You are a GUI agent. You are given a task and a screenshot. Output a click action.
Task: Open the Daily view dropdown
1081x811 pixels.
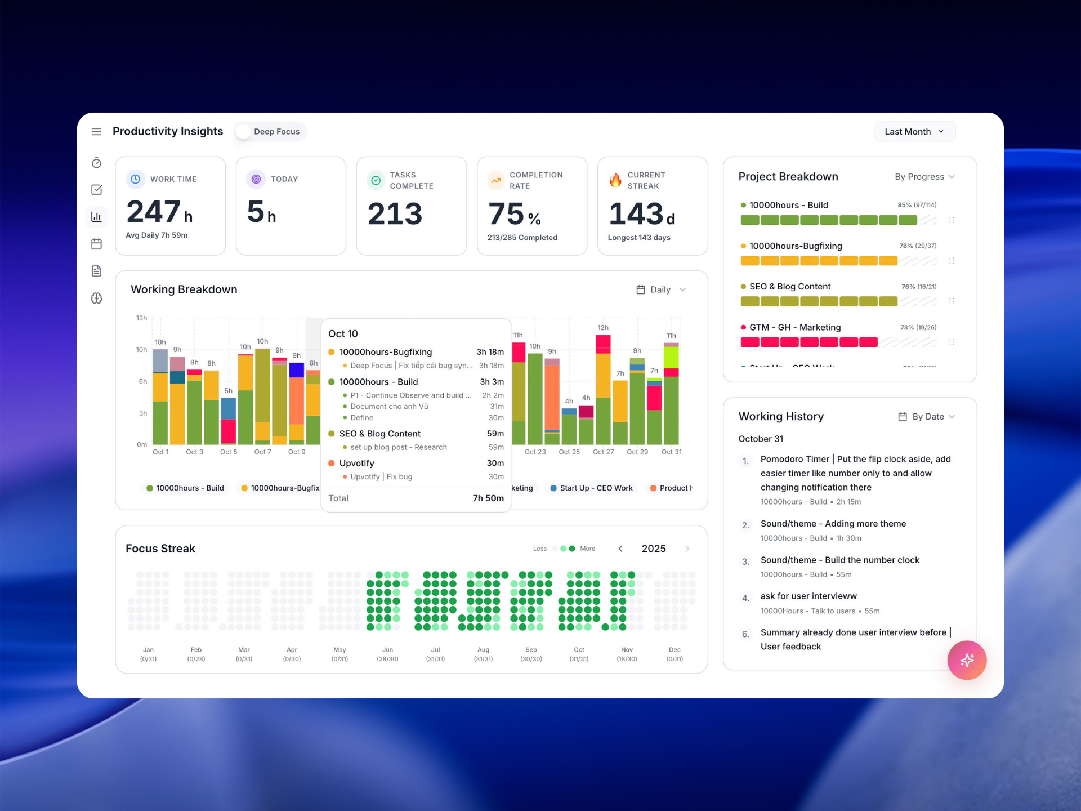click(661, 289)
